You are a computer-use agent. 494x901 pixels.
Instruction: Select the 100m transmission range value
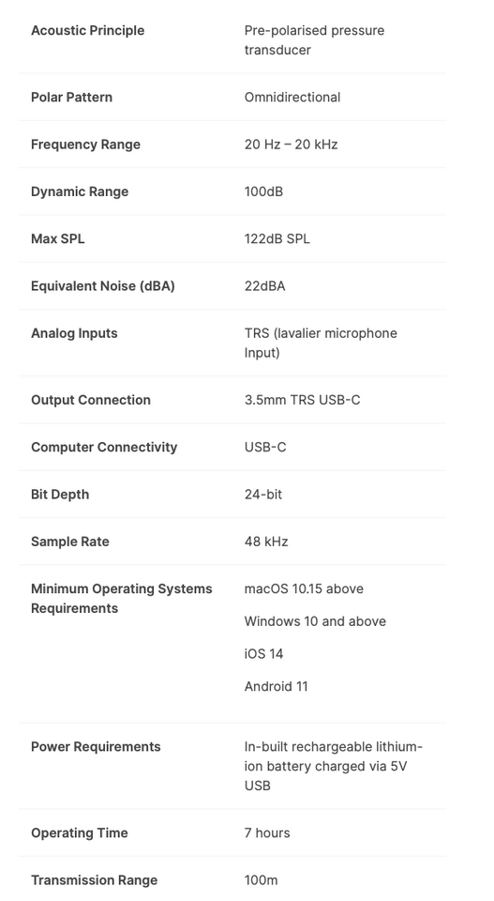click(261, 879)
